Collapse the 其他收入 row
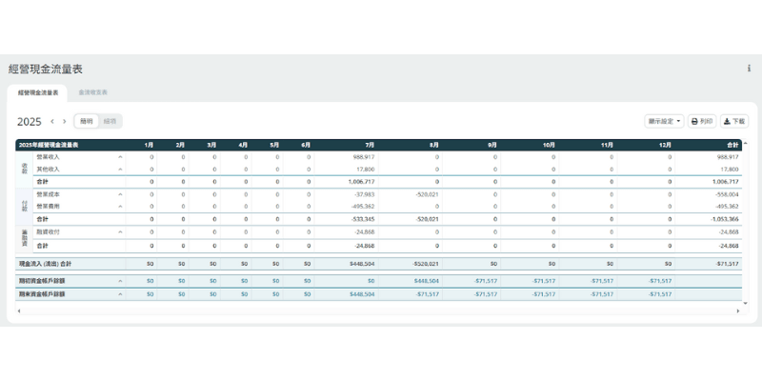Screen dimensions: 762x381 (120, 169)
